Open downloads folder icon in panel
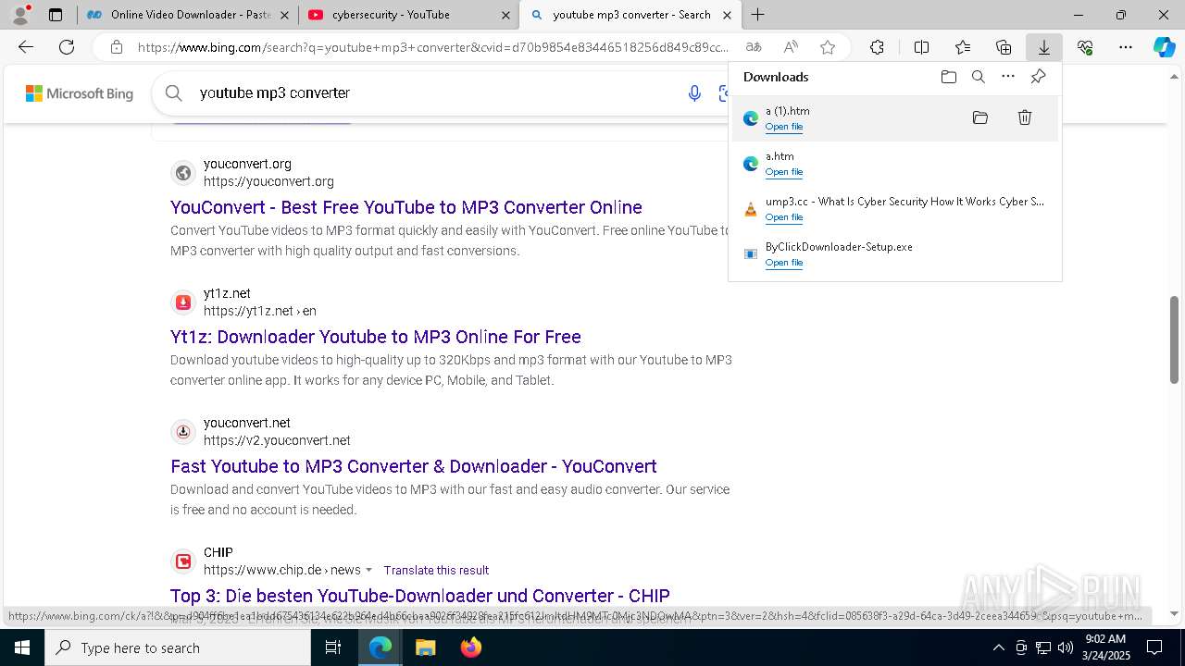This screenshot has width=1185, height=666. pyautogui.click(x=949, y=77)
